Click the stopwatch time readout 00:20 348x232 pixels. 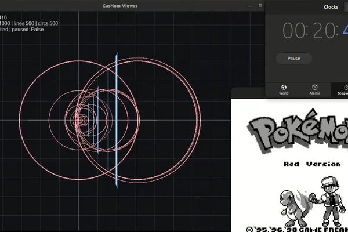coord(310,31)
